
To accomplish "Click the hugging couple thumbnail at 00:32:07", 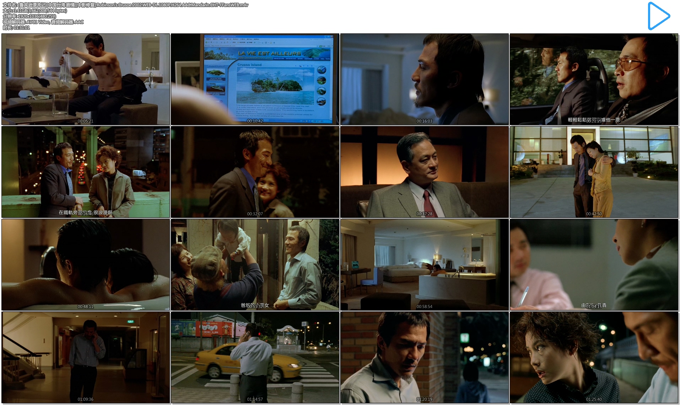I will (x=255, y=172).
